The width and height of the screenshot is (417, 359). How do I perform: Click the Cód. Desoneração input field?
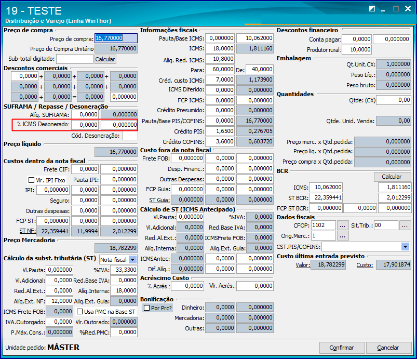(130, 136)
